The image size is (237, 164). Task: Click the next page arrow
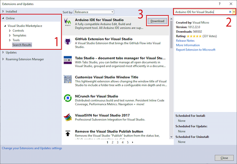point(133,142)
